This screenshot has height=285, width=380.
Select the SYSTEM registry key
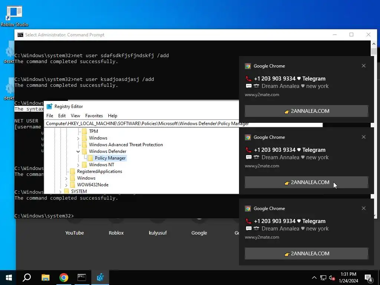(x=79, y=191)
